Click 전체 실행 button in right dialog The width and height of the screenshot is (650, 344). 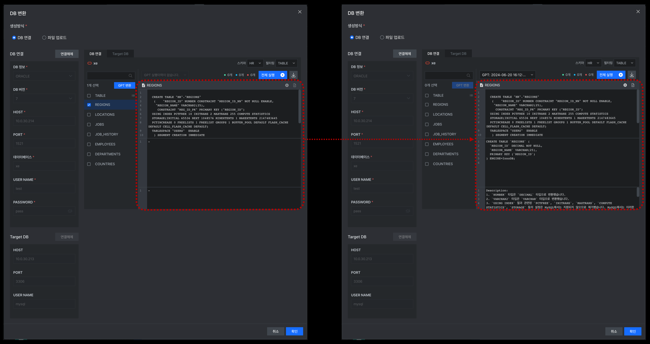coord(611,75)
